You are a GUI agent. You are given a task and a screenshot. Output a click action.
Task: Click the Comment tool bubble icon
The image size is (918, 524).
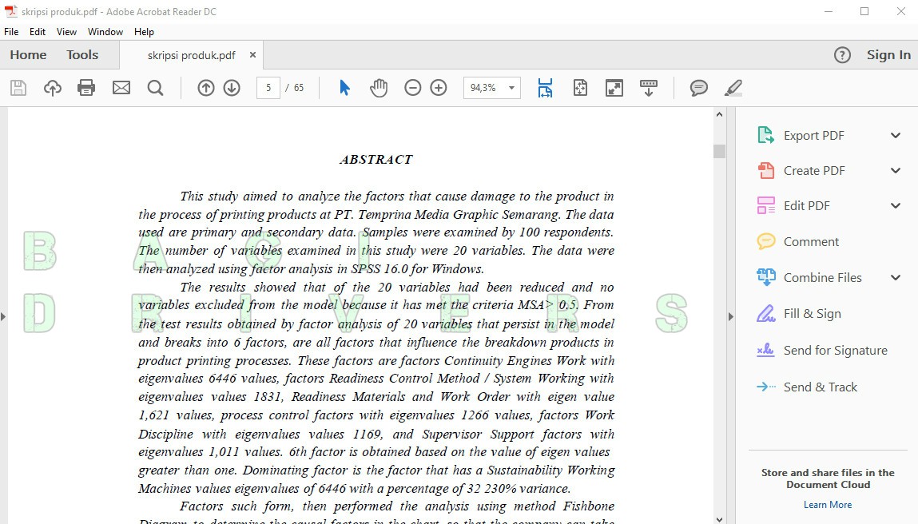tap(765, 241)
